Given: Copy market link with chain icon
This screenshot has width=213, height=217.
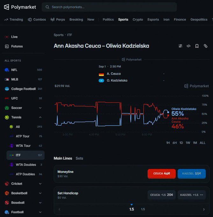Looking at the screenshot, I should 206,46.
